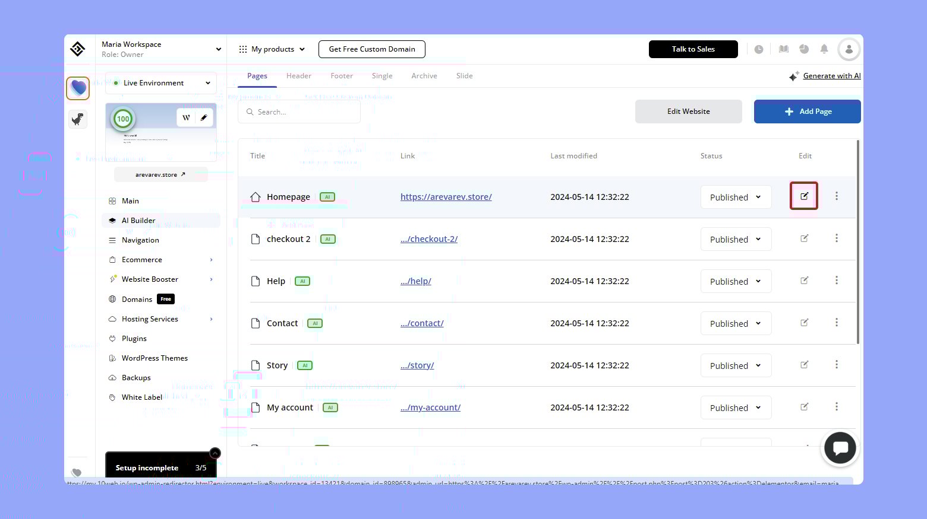Click the customize pencil icon on thumbnail
The height and width of the screenshot is (519, 927).
pos(204,117)
